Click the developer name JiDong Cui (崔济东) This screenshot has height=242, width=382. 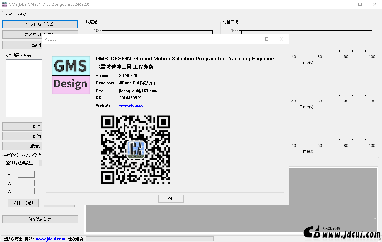137,83
